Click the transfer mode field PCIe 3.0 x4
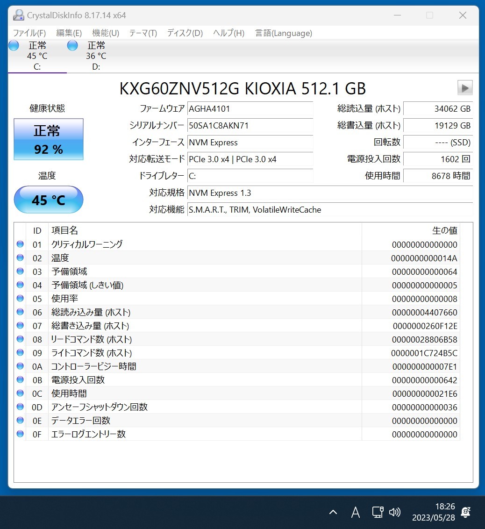 (250, 159)
